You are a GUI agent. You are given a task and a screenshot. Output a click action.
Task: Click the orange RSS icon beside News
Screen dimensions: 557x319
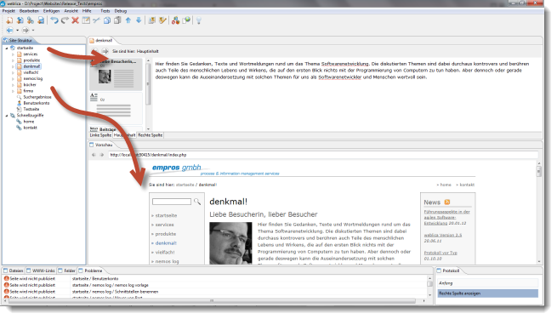click(447, 202)
